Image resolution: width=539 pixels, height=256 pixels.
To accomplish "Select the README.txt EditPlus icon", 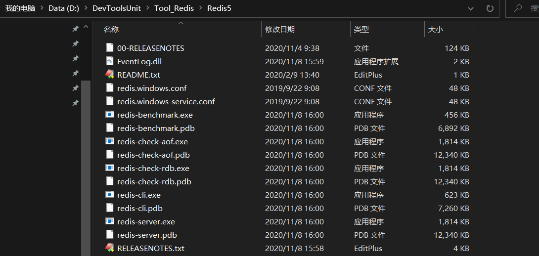I will [110, 75].
